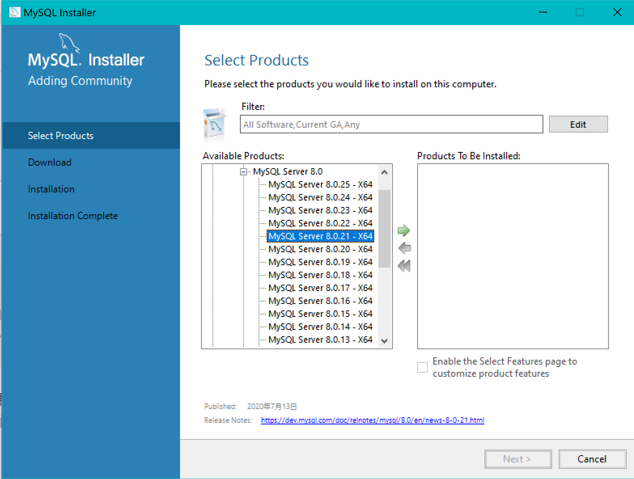The image size is (634, 479).
Task: Select MySQL Server 8.0.14 - X64
Action: pyautogui.click(x=320, y=327)
